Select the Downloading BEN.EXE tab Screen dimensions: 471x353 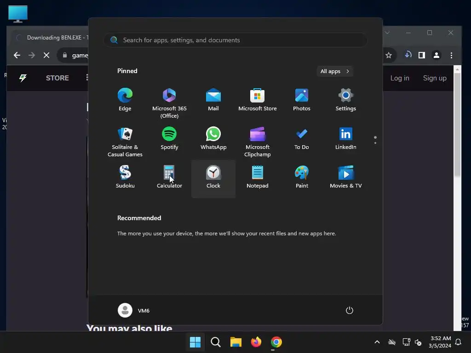(x=51, y=38)
